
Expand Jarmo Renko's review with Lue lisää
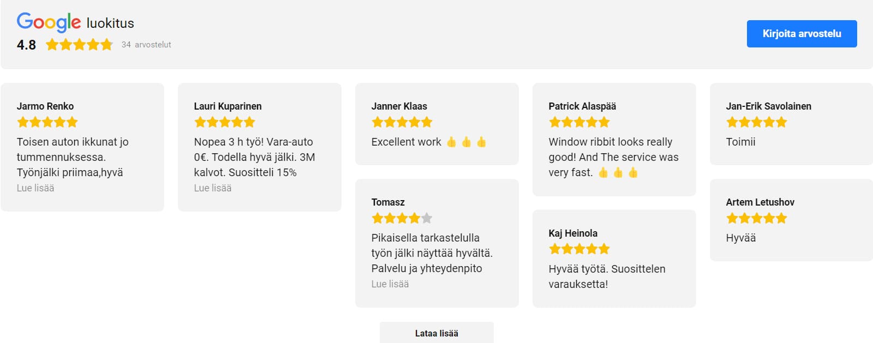[35, 188]
